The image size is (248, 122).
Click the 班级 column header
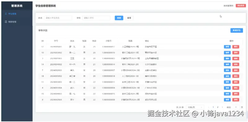click(130, 41)
